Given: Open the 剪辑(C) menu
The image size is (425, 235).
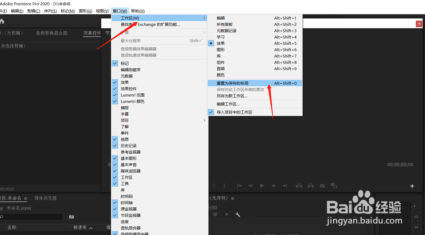Looking at the screenshot, I should [34, 11].
